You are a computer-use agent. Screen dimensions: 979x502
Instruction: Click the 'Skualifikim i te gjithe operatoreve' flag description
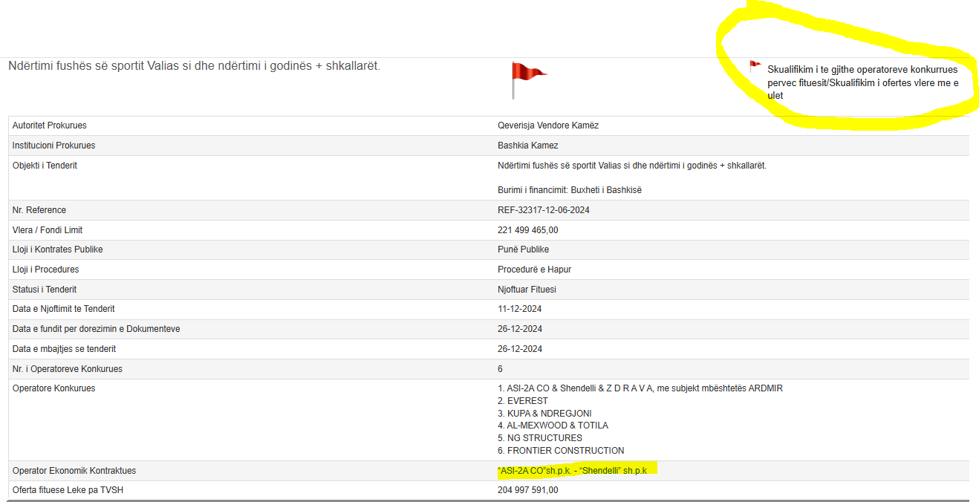click(x=862, y=82)
